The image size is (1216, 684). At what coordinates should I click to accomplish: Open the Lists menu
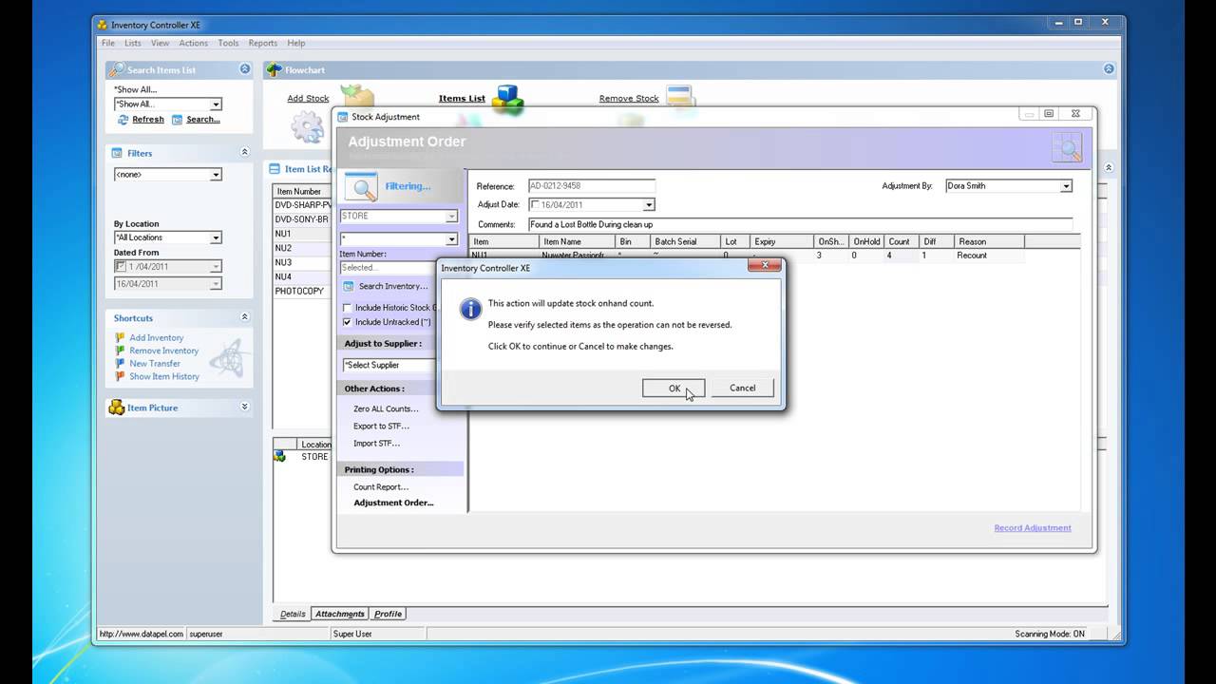pyautogui.click(x=133, y=43)
